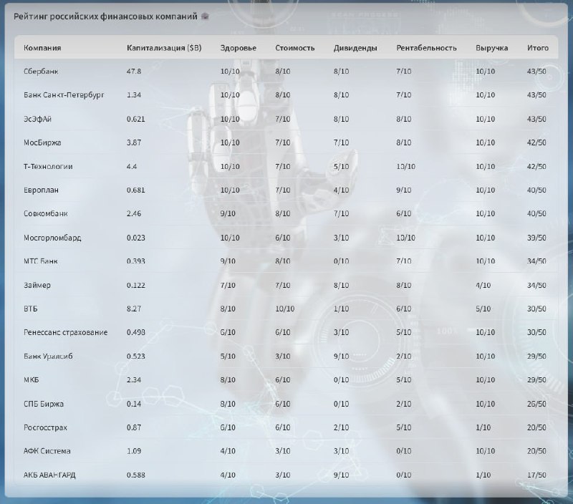Select the Ренессанс страхование company name

[x=66, y=332]
